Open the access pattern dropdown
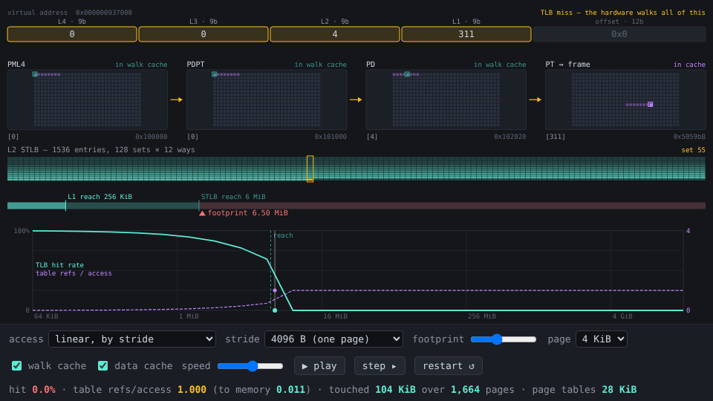713x401 pixels. tap(132, 339)
